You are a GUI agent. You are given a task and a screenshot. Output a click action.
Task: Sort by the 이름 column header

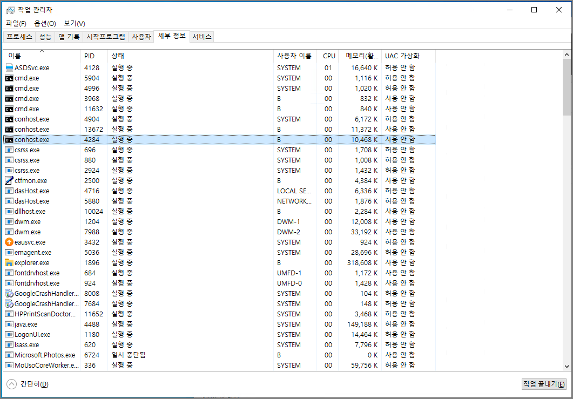click(42, 56)
